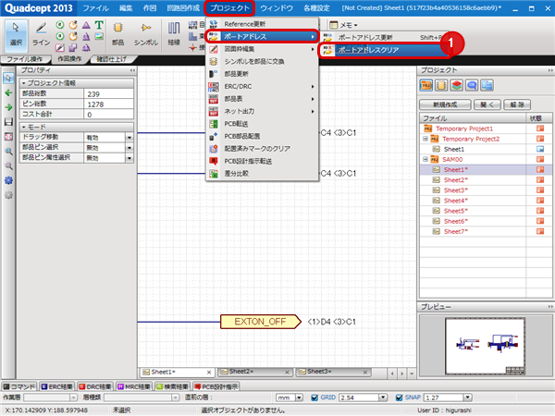Viewport: 555px width, 416px height.
Task: Open the mm units dropdown
Action: click(x=299, y=398)
